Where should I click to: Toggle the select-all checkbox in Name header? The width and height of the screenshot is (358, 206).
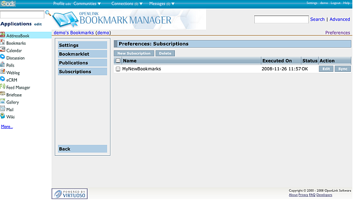tap(118, 60)
